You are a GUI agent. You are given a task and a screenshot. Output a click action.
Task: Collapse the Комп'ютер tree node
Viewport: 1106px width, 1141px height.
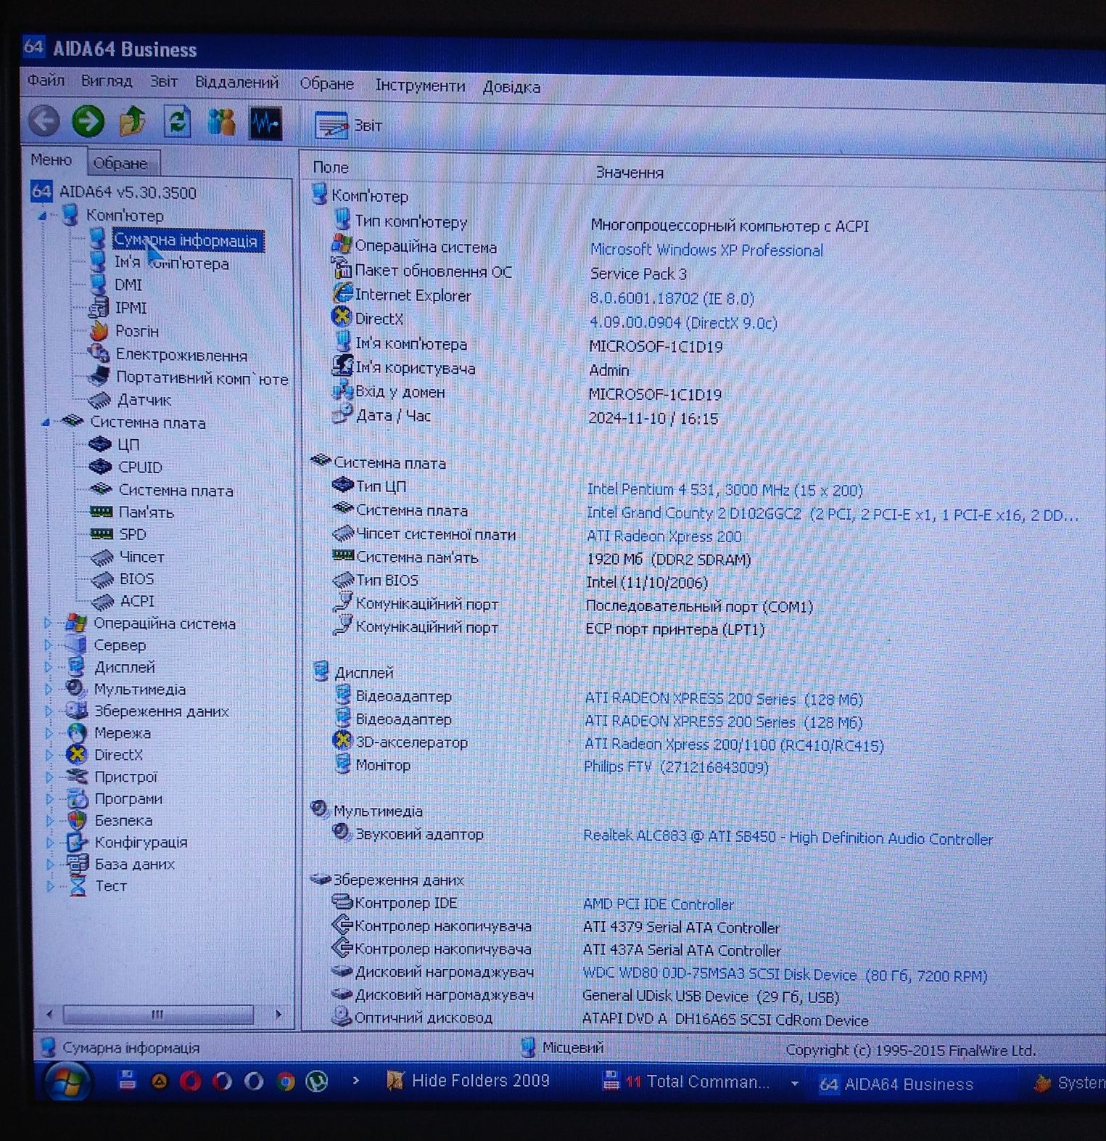point(43,216)
